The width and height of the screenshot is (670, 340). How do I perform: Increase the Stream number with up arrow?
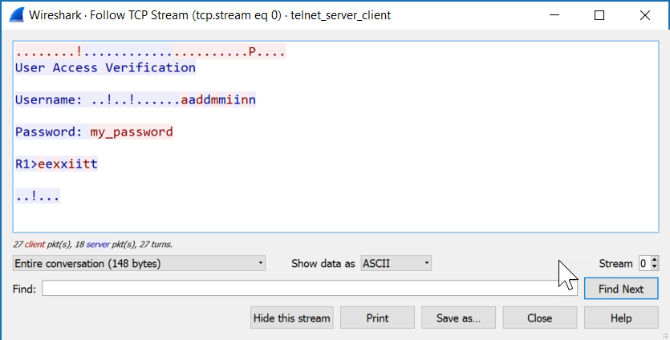[654, 260]
